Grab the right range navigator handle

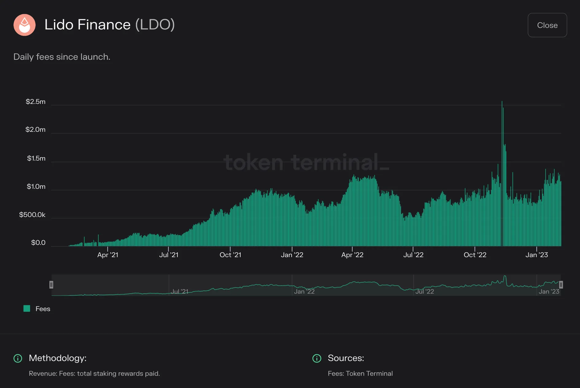pyautogui.click(x=561, y=285)
